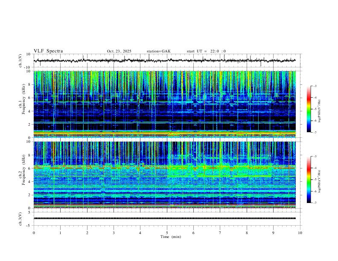Click the log(PSD) label beside ch.2 color bar
This screenshot has width=338, height=261.
click(319, 182)
